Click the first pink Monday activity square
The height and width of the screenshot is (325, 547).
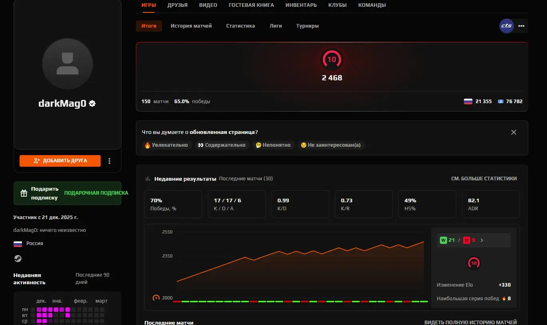coord(39,309)
